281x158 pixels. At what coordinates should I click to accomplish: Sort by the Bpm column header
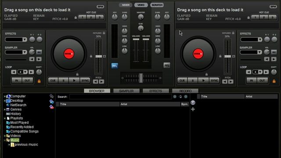pos(184,104)
